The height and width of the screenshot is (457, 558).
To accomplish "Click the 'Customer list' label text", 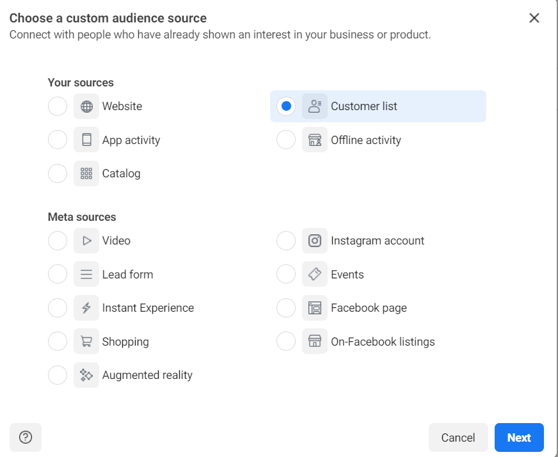I will [x=364, y=106].
